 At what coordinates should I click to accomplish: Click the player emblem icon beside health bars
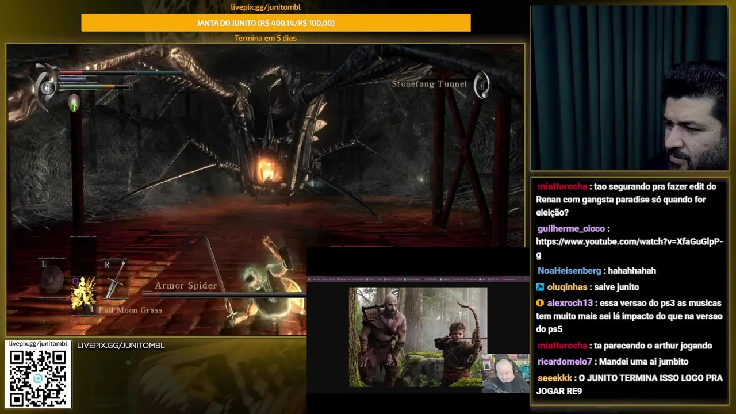pyautogui.click(x=47, y=87)
